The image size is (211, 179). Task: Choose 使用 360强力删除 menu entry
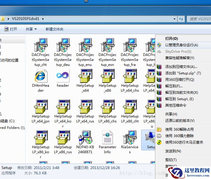(x=183, y=136)
